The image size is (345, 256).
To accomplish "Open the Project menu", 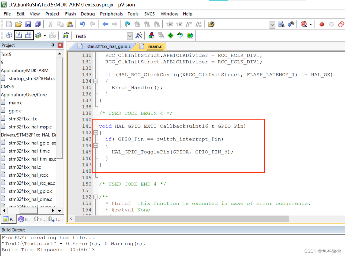I will [52, 14].
